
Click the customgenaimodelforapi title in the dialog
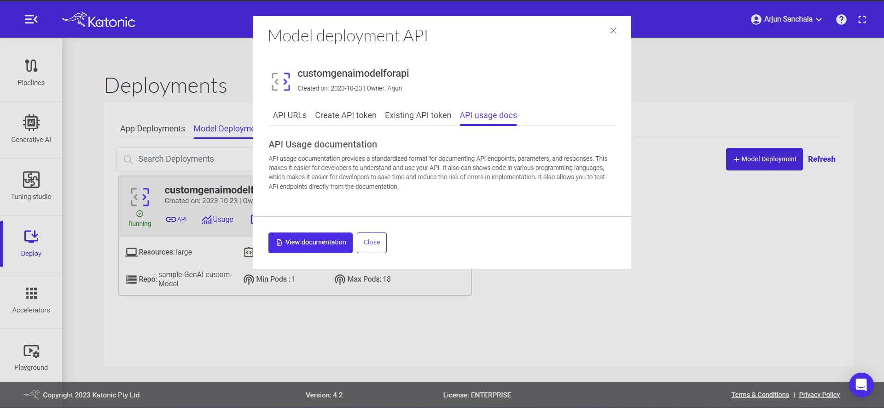[x=353, y=74]
